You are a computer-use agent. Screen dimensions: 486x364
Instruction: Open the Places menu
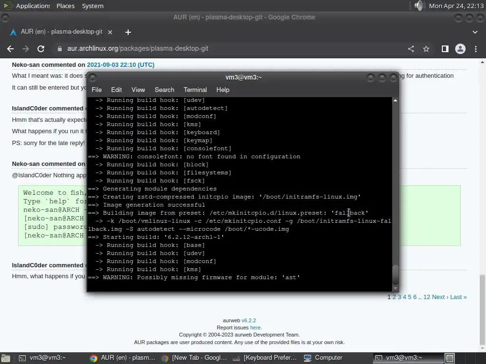pyautogui.click(x=65, y=6)
